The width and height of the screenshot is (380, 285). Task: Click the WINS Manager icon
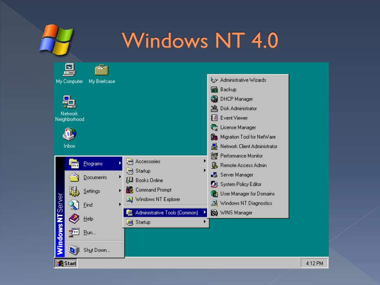tap(214, 213)
